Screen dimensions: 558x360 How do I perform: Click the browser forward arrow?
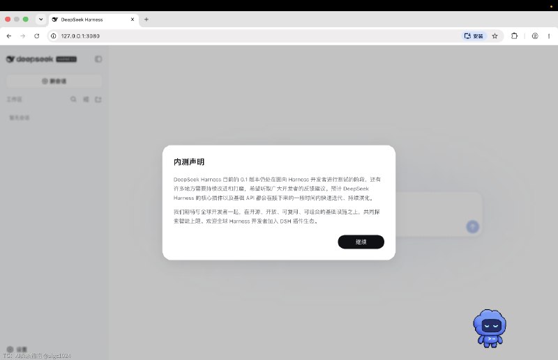point(23,36)
